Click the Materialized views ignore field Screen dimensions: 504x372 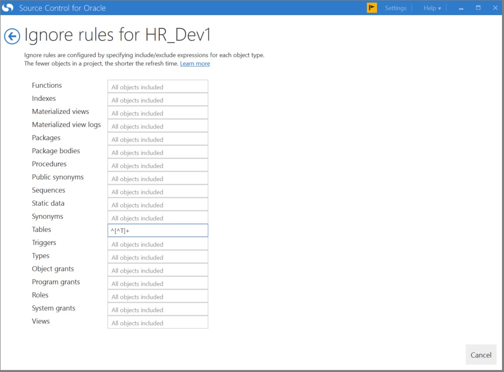click(x=157, y=112)
